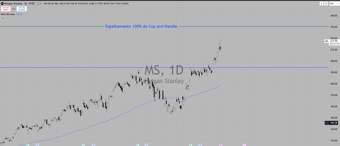The width and height of the screenshot is (340, 146).
Task: Click the Mín. 164,16 low value
Action: 72,3
